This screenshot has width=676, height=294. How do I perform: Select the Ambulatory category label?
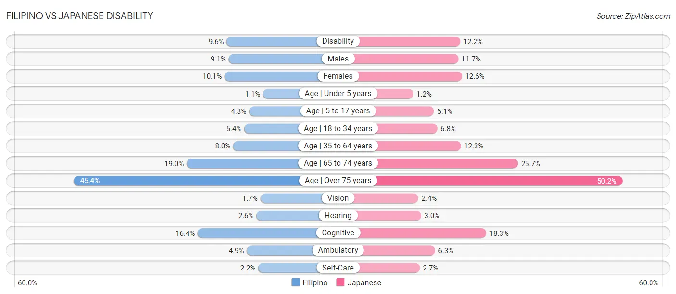tap(338, 250)
